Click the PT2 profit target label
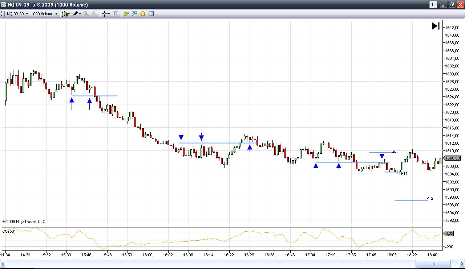Image resolution: width=465 pixels, height=269 pixels. (430, 198)
